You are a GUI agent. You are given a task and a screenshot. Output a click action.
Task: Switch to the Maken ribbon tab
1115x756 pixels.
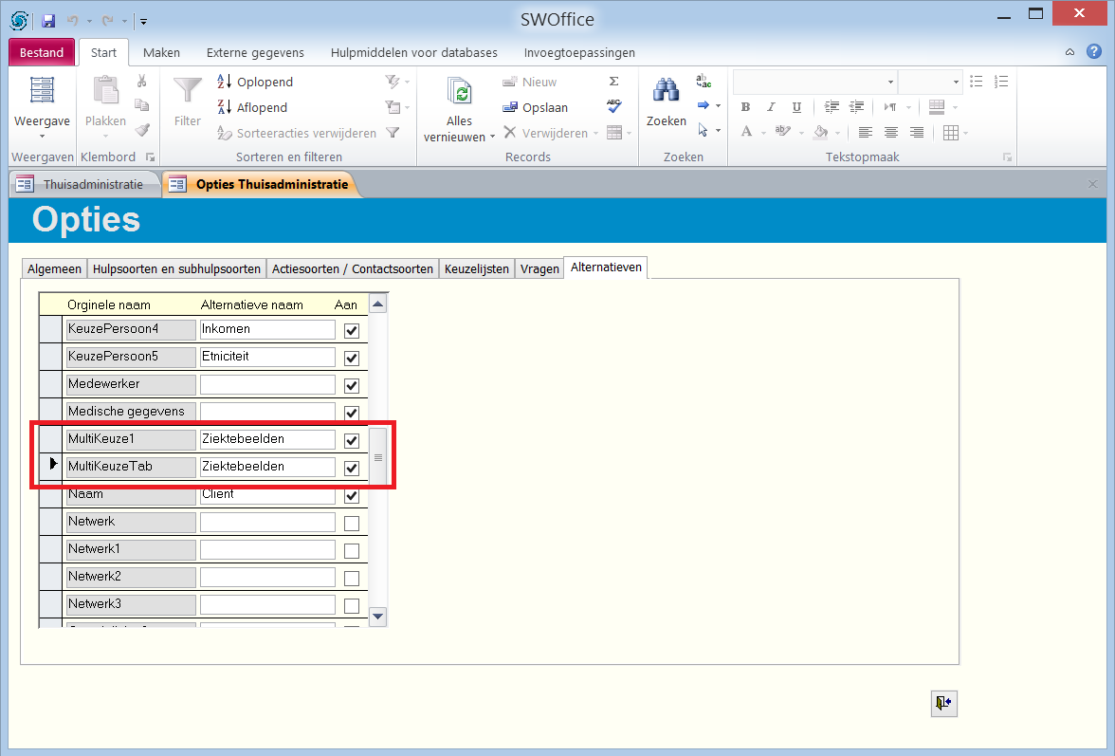pos(161,52)
